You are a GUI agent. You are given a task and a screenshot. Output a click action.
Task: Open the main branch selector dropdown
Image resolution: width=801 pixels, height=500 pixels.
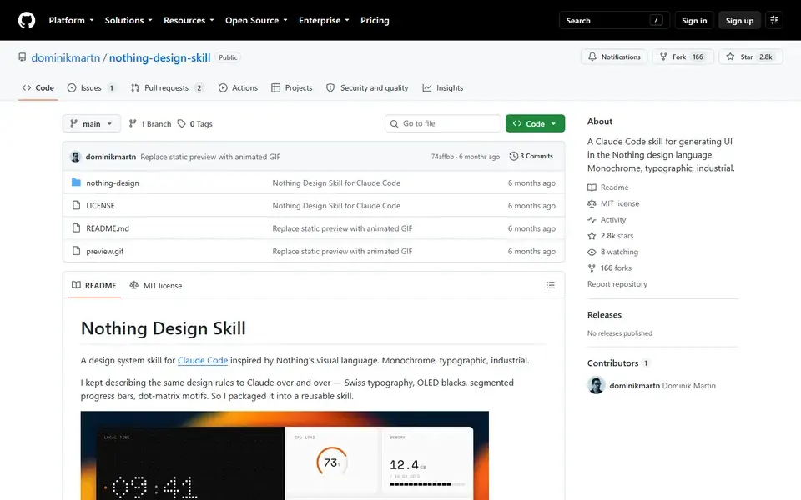pos(92,123)
